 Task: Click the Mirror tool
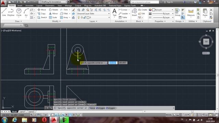(53, 14)
